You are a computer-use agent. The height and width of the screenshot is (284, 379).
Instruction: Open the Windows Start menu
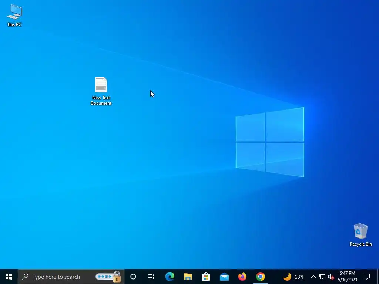pos(9,277)
